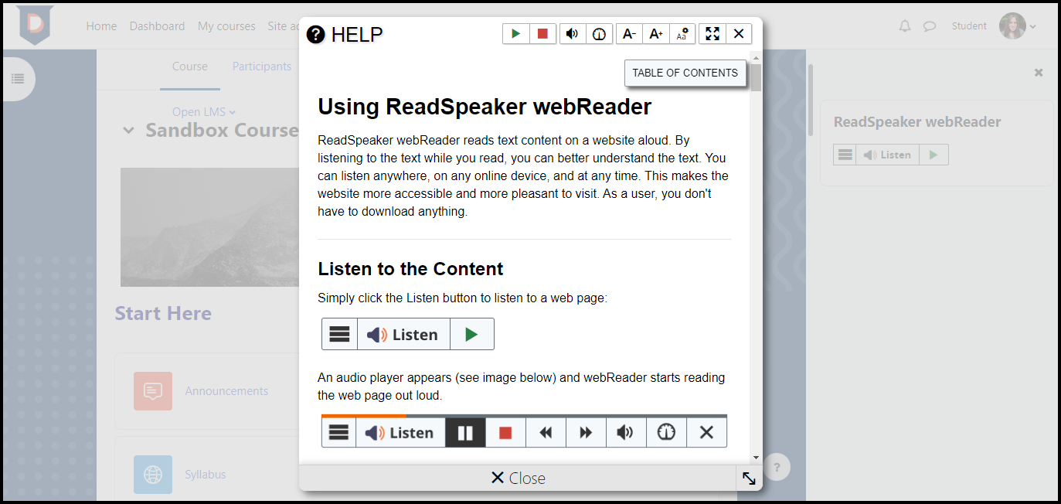Click green play arrow in first illustration
1061x504 pixels.
click(471, 335)
